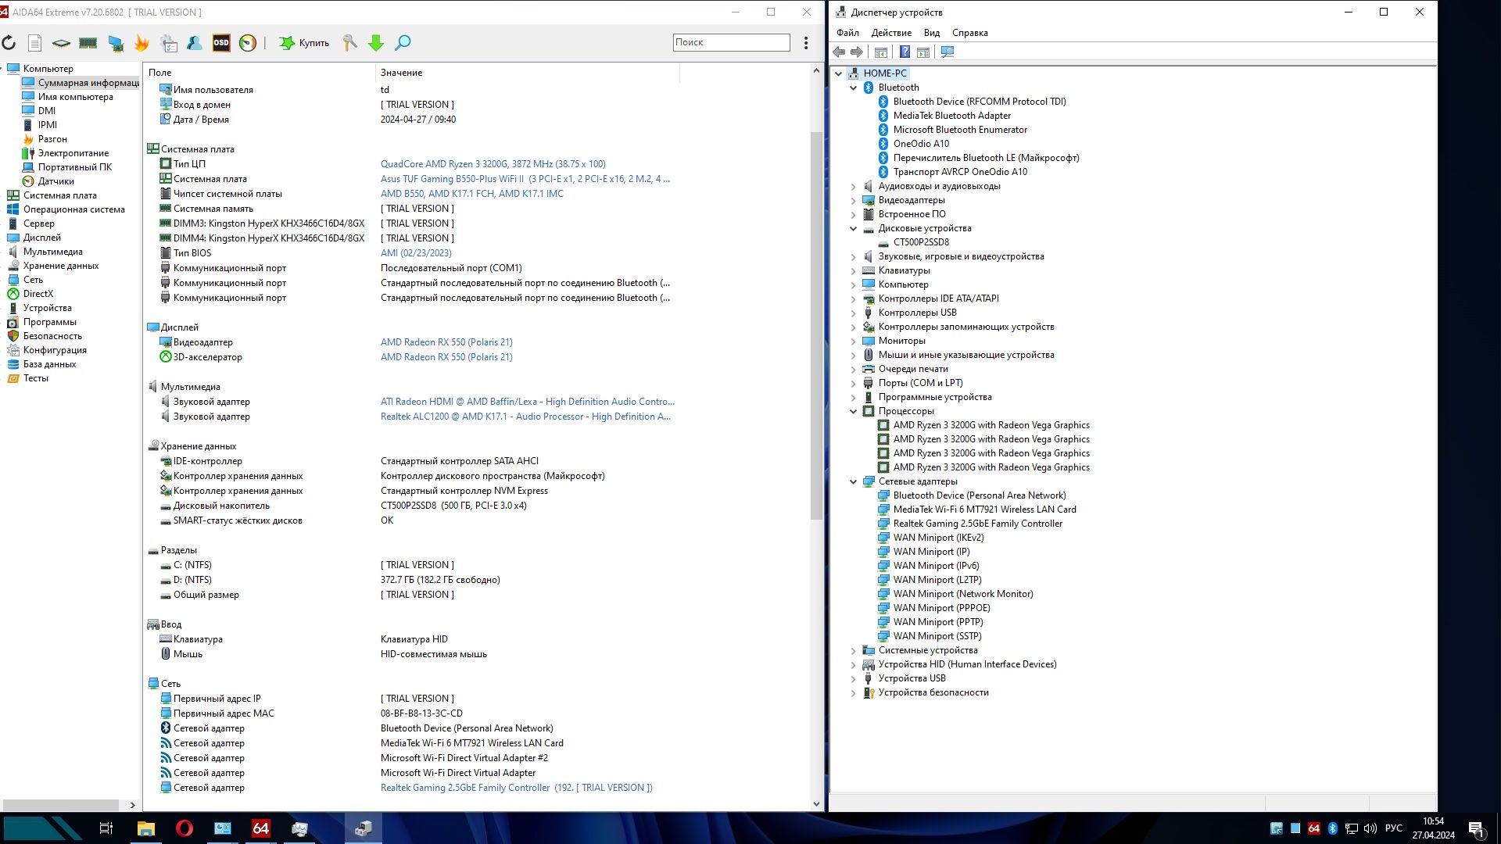
Task: Expand the Порты (COM и LPT) category
Action: click(x=854, y=383)
